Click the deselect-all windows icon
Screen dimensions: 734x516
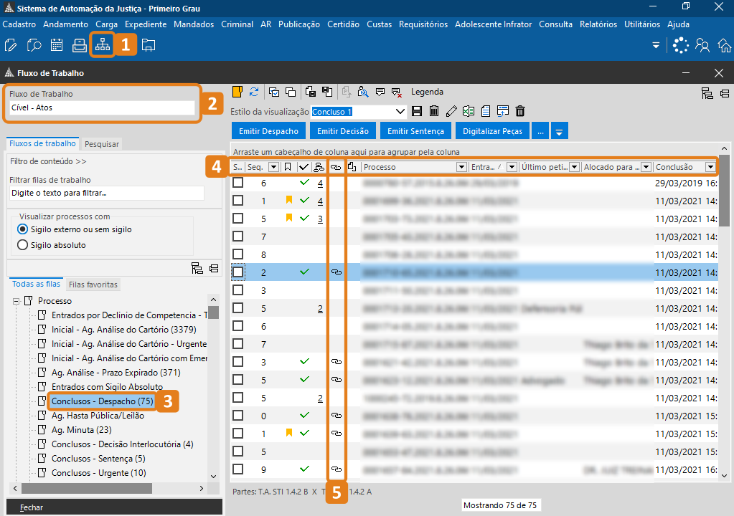click(x=291, y=92)
